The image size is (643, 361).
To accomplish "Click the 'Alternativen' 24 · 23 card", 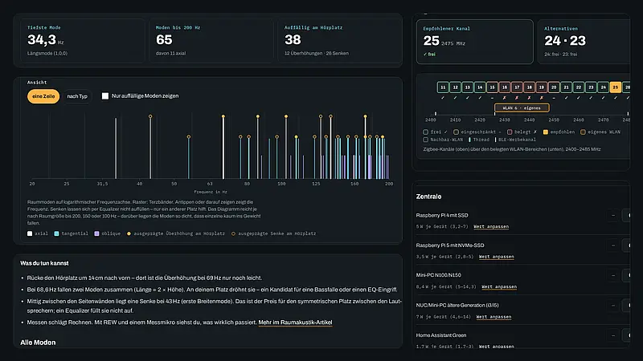I will (584, 42).
